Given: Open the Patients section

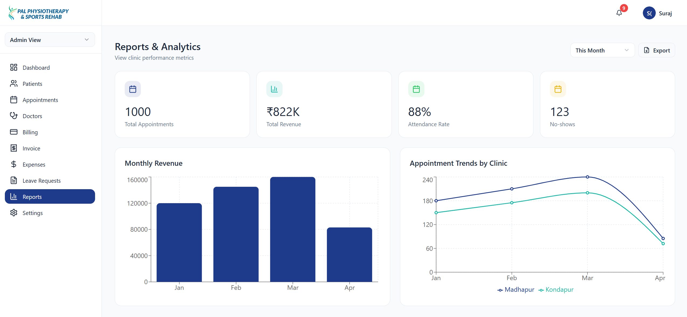Looking at the screenshot, I should point(50,83).
